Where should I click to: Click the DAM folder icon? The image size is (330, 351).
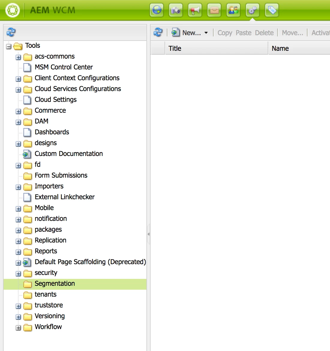pyautogui.click(x=28, y=121)
